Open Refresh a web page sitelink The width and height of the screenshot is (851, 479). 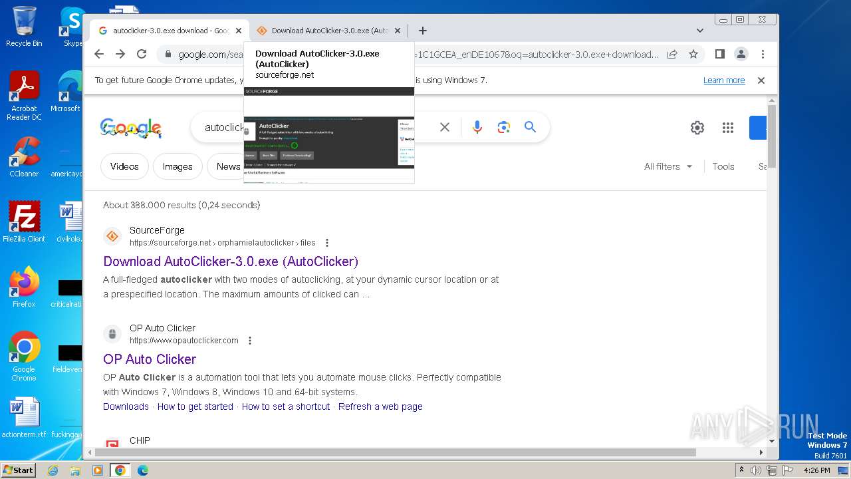pos(380,406)
